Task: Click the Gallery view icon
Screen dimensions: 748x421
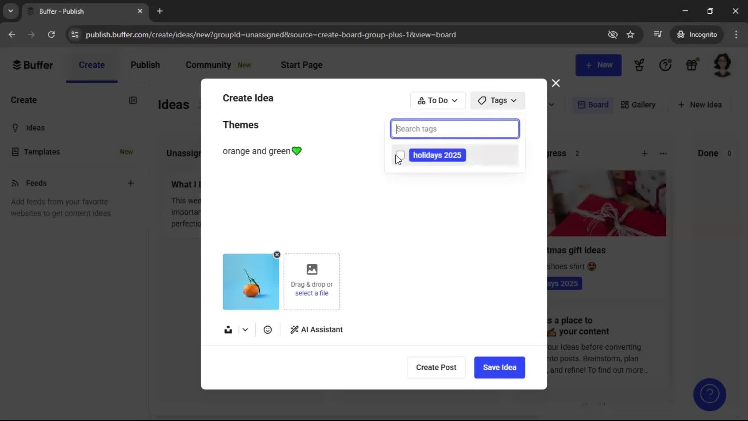Action: coord(638,104)
